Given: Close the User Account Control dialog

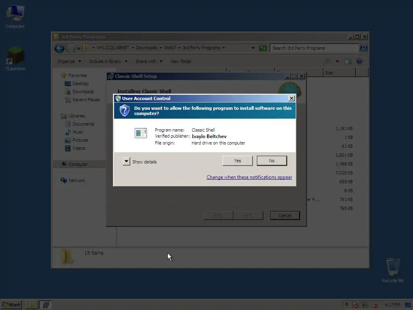Looking at the screenshot, I should click(x=291, y=98).
